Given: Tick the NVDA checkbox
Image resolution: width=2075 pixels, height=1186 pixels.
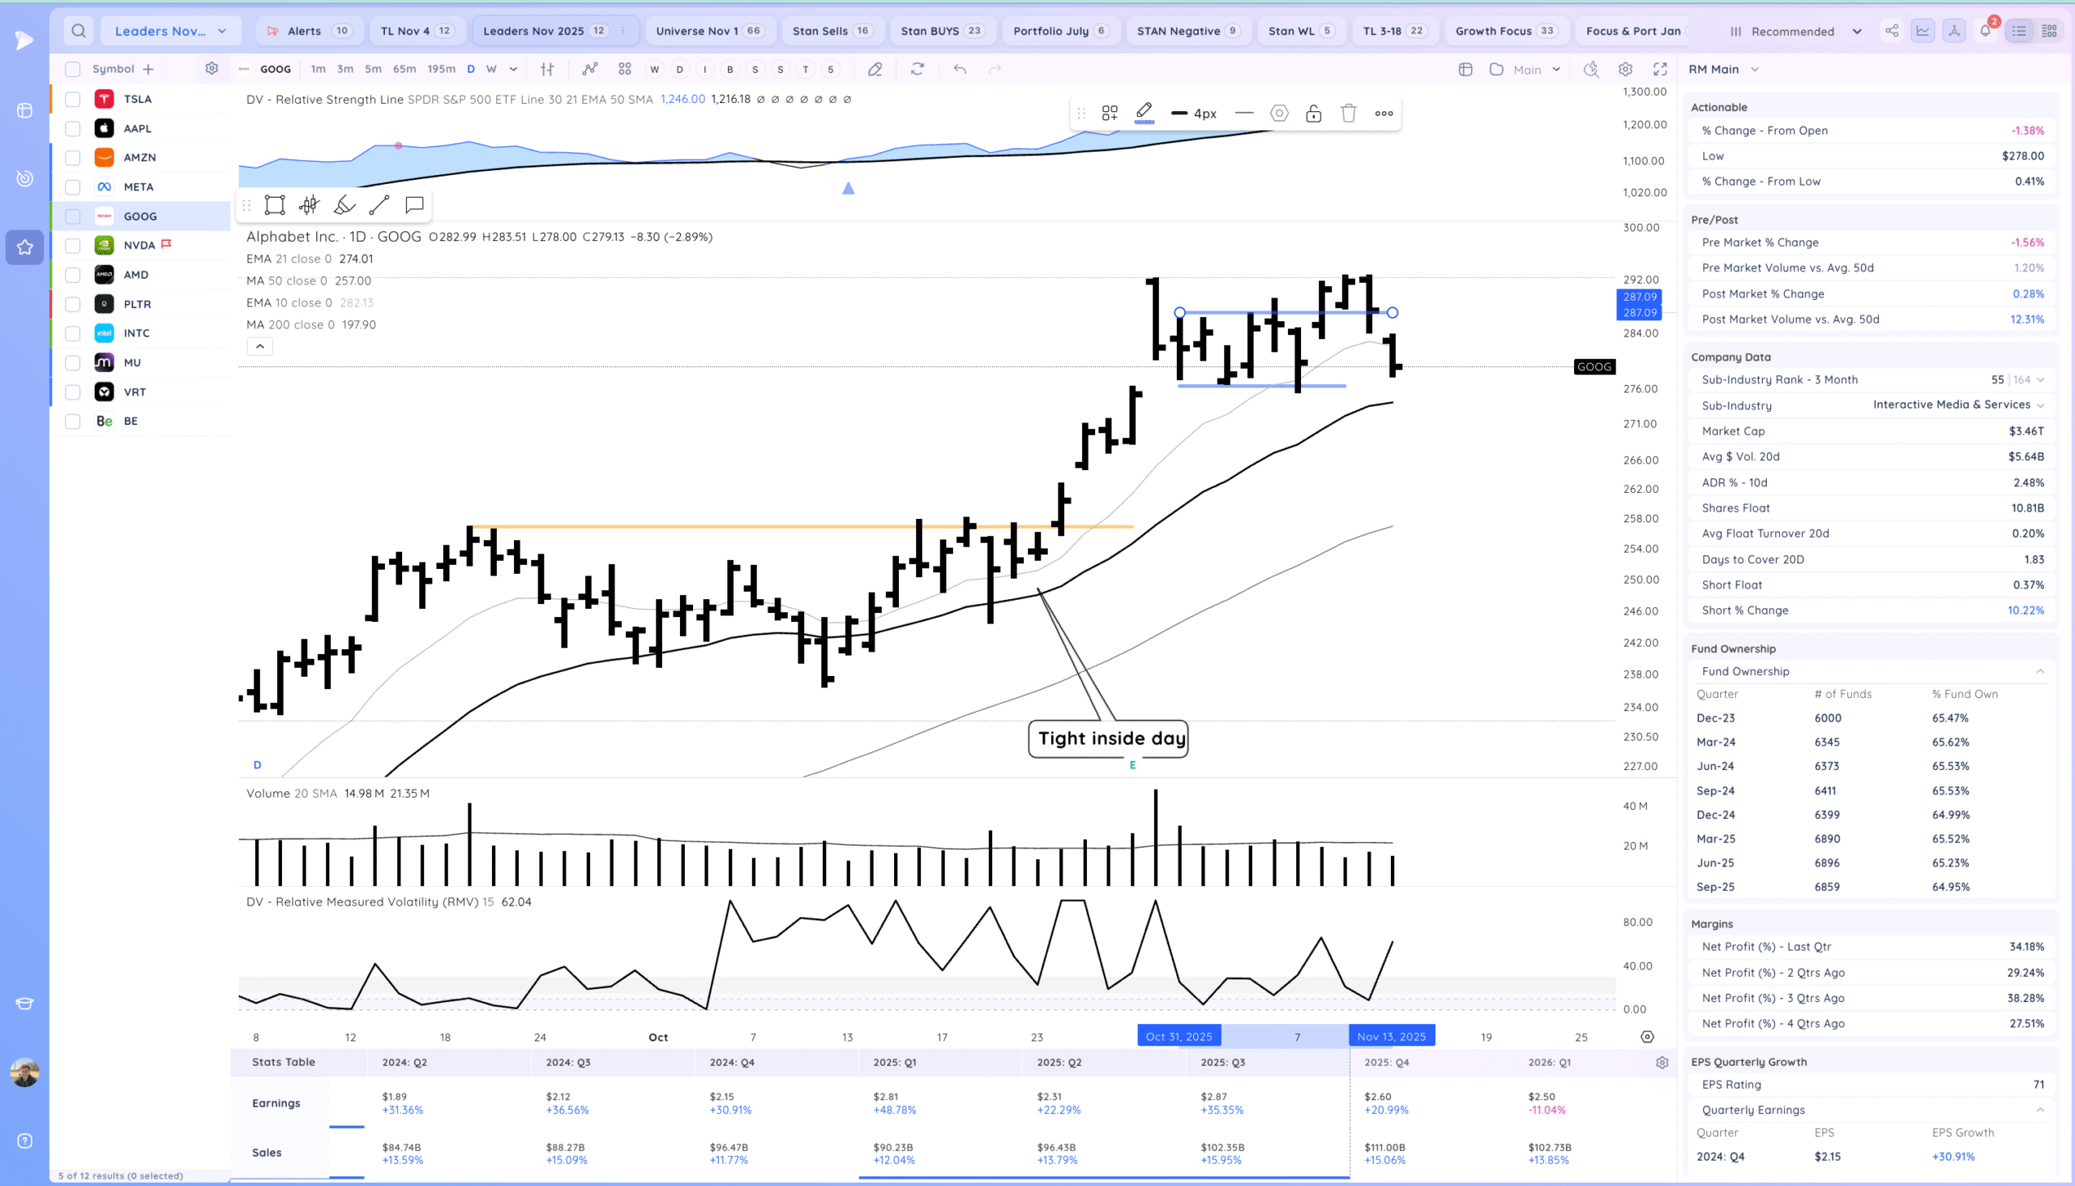Looking at the screenshot, I should [72, 245].
